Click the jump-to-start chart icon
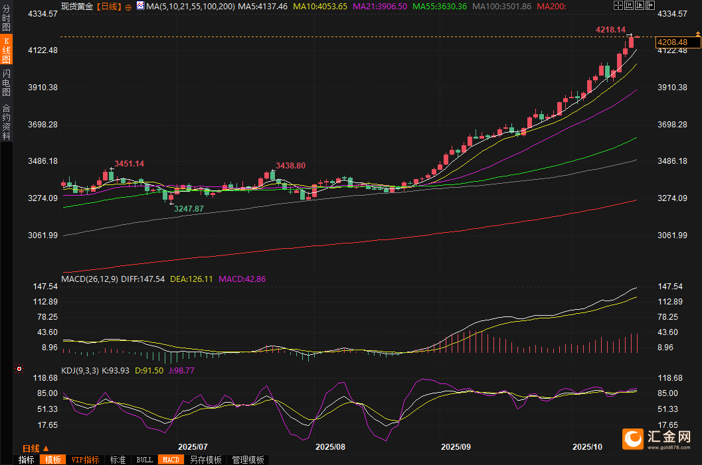702x465 pixels. 629,5
